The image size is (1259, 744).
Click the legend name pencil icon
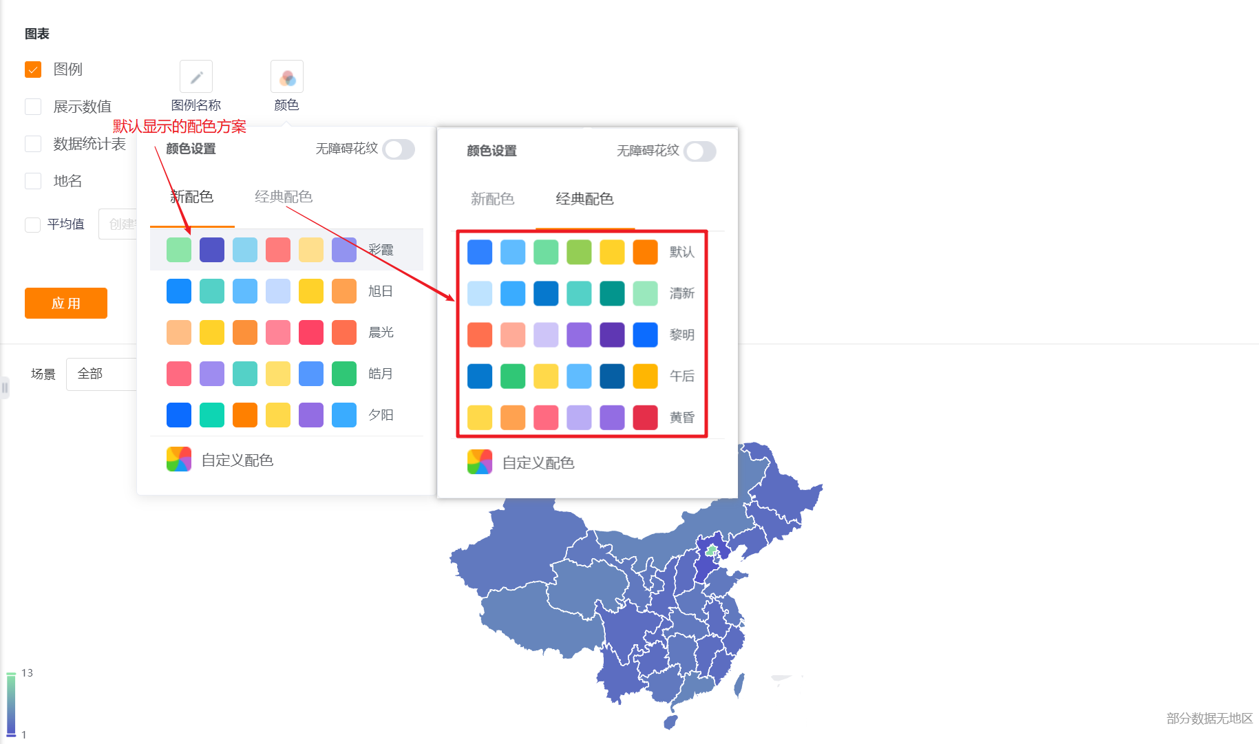[x=196, y=76]
